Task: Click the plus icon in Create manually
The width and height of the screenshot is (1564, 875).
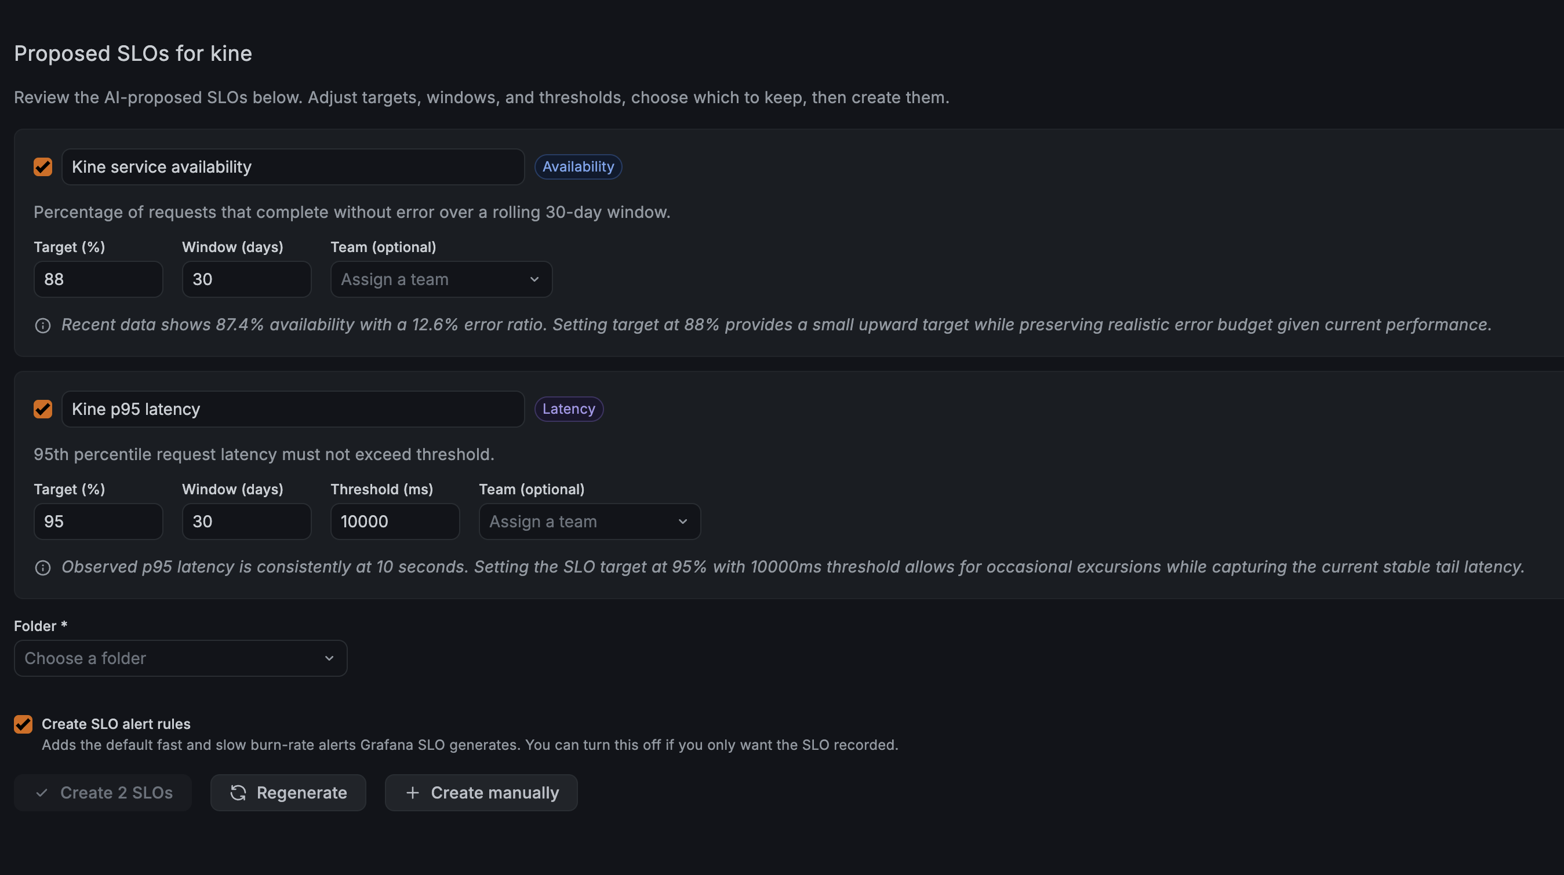Action: point(412,793)
